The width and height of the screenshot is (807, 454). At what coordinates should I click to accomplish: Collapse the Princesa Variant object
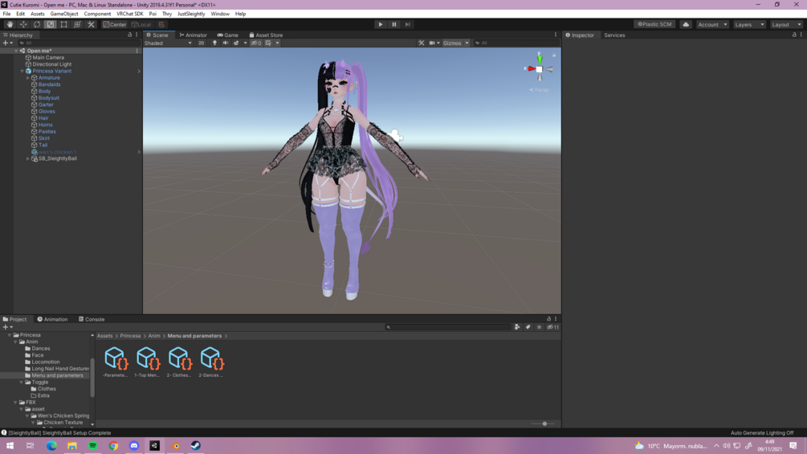22,71
